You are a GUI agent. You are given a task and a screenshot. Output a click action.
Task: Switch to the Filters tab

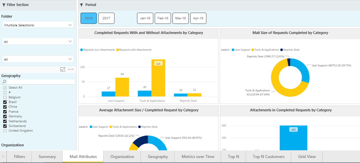click(19, 157)
